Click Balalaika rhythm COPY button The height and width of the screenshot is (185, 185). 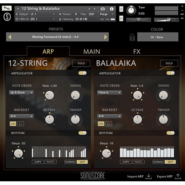(126, 162)
